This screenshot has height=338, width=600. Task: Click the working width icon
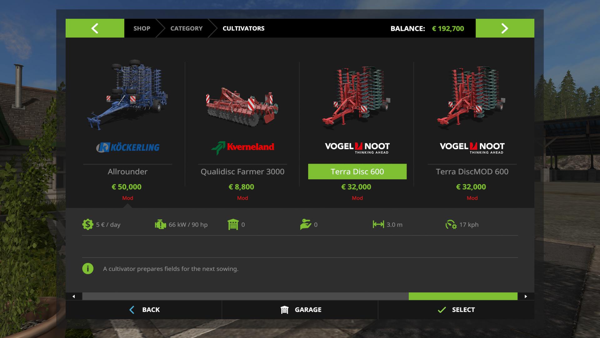(x=378, y=224)
